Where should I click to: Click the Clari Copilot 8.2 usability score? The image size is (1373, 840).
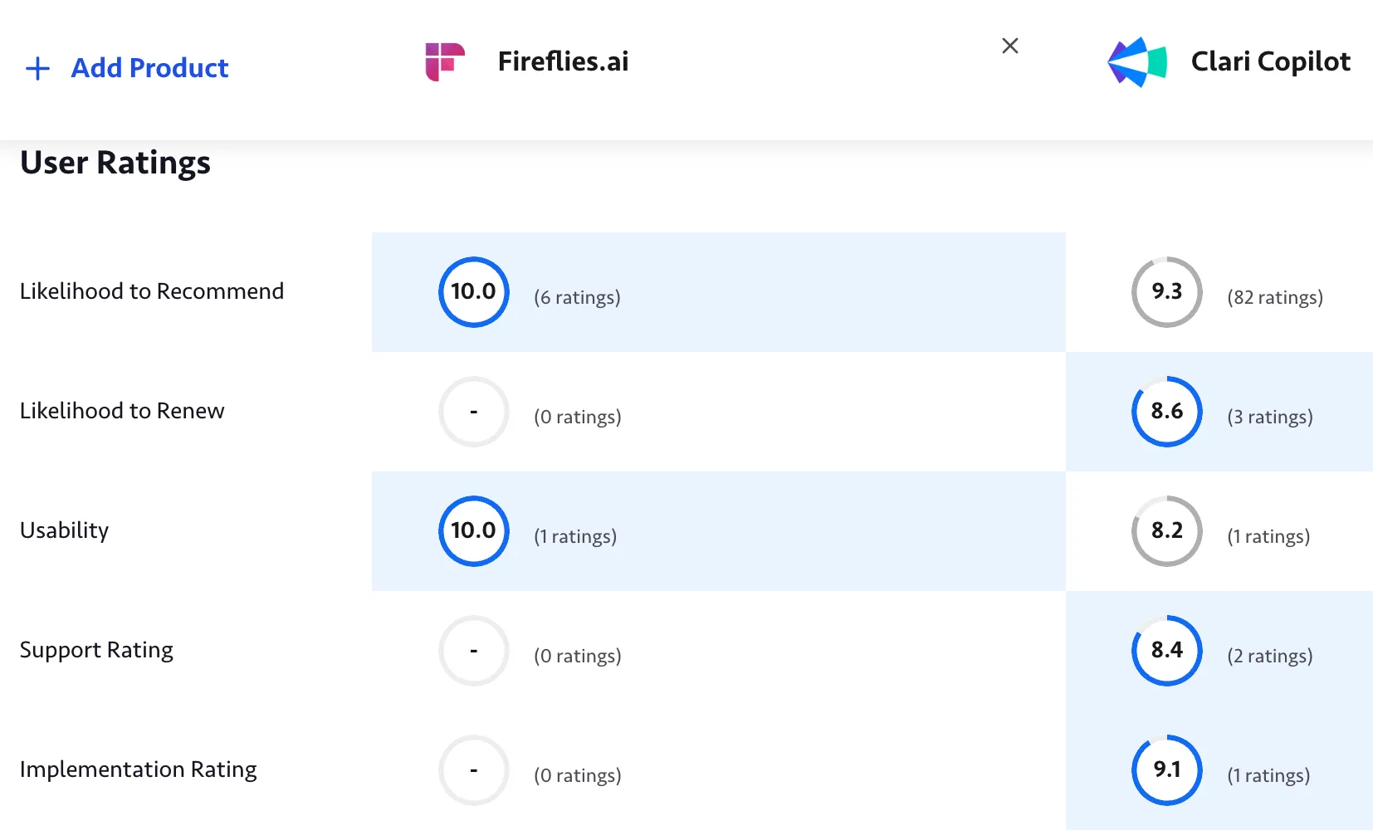point(1166,531)
